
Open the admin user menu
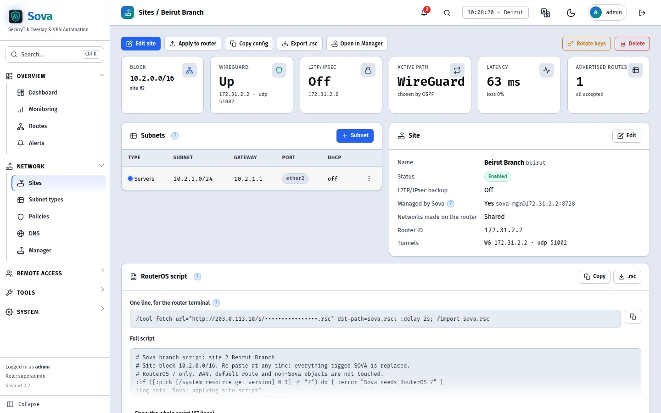point(607,12)
